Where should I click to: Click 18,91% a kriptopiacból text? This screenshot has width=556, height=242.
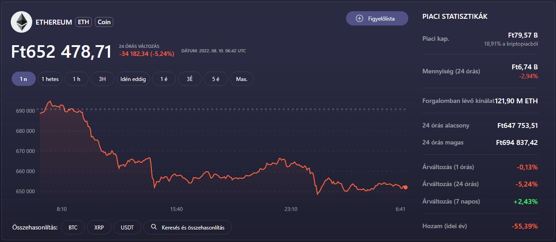pos(511,44)
